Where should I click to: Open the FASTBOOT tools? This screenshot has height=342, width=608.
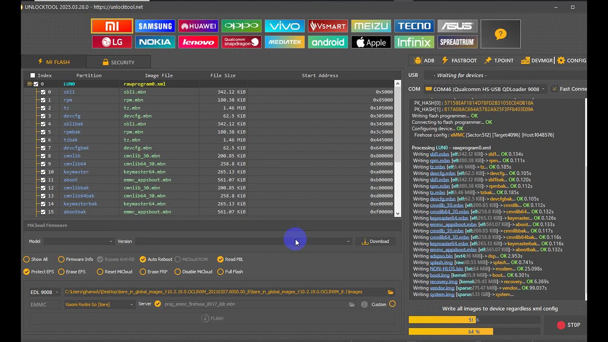tap(459, 61)
